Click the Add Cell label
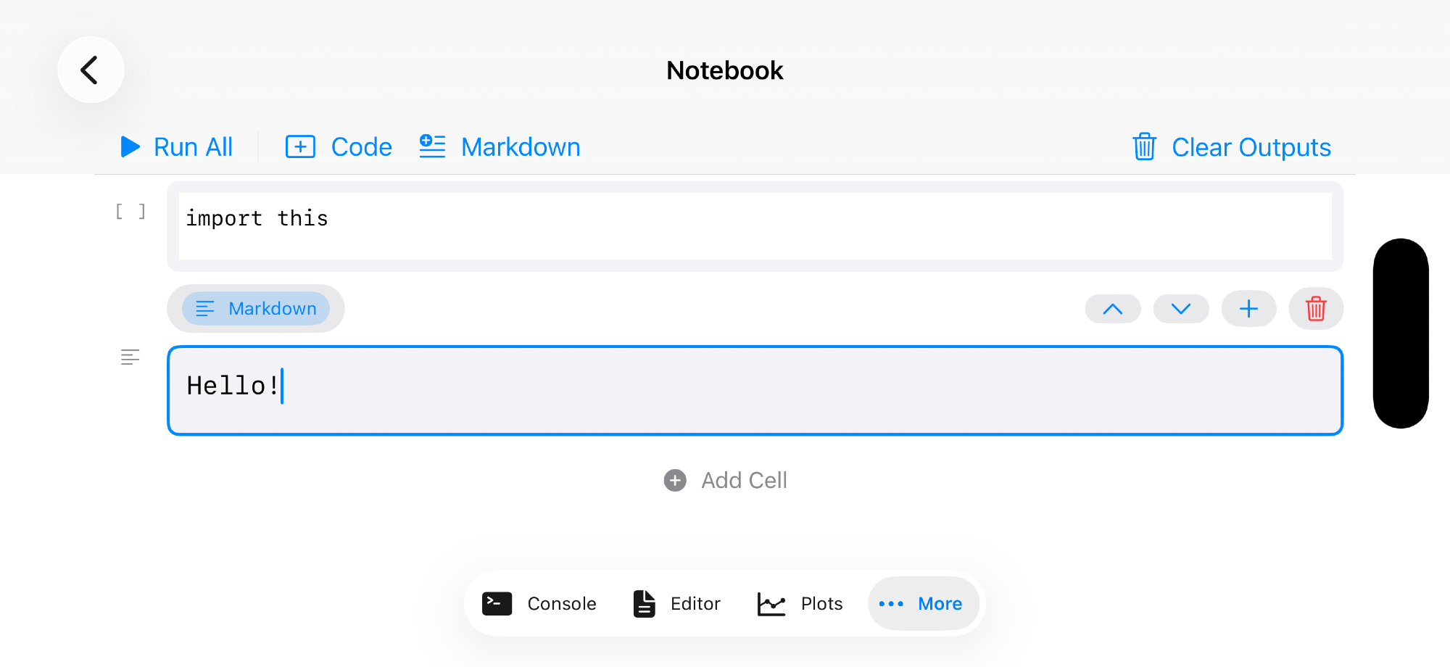1450x667 pixels. click(744, 480)
